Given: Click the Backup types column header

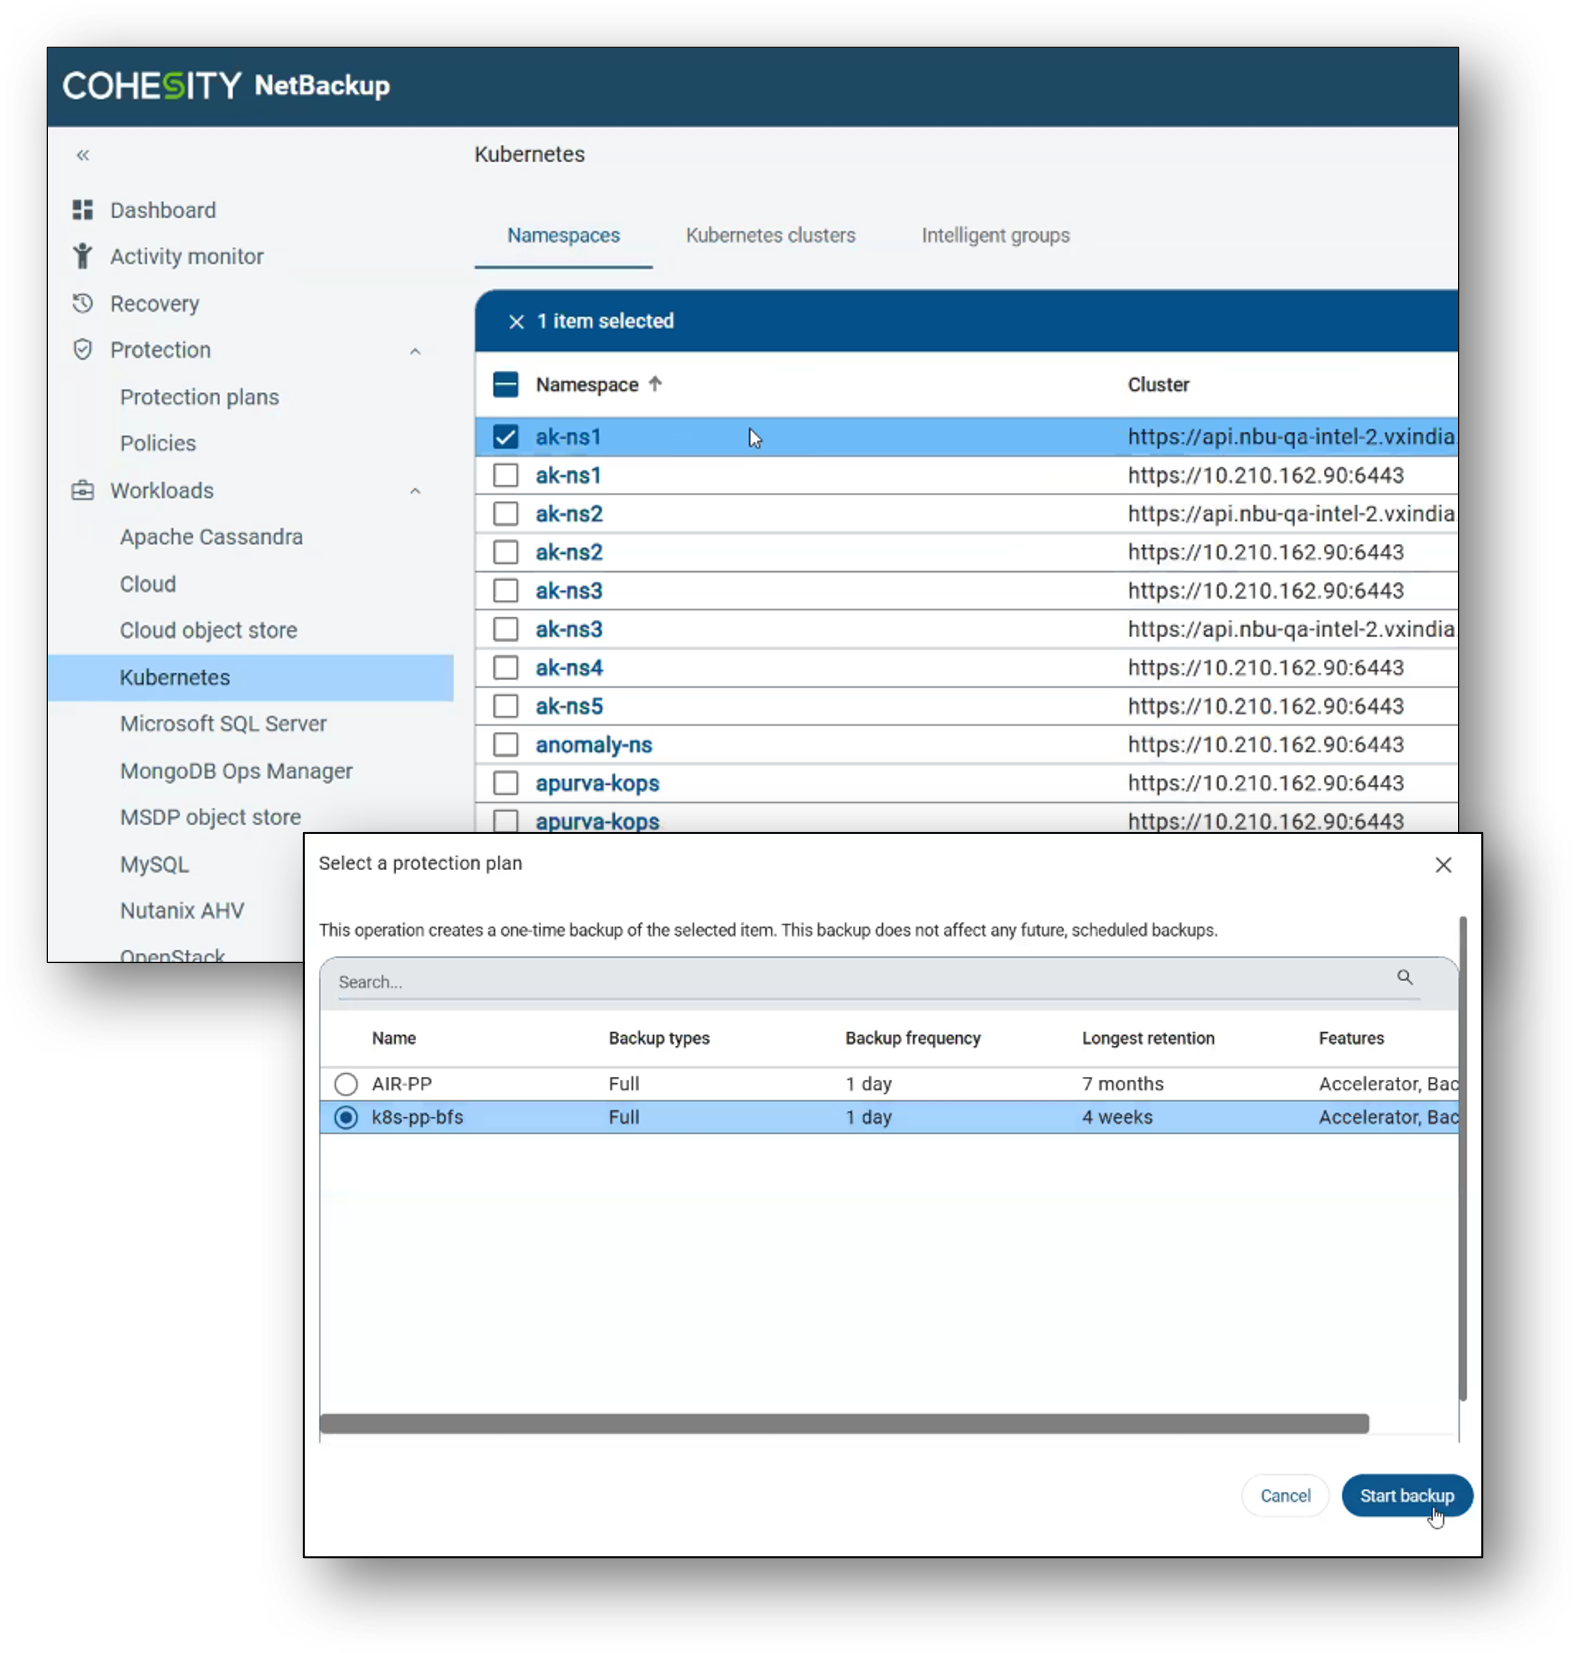Looking at the screenshot, I should [659, 1038].
